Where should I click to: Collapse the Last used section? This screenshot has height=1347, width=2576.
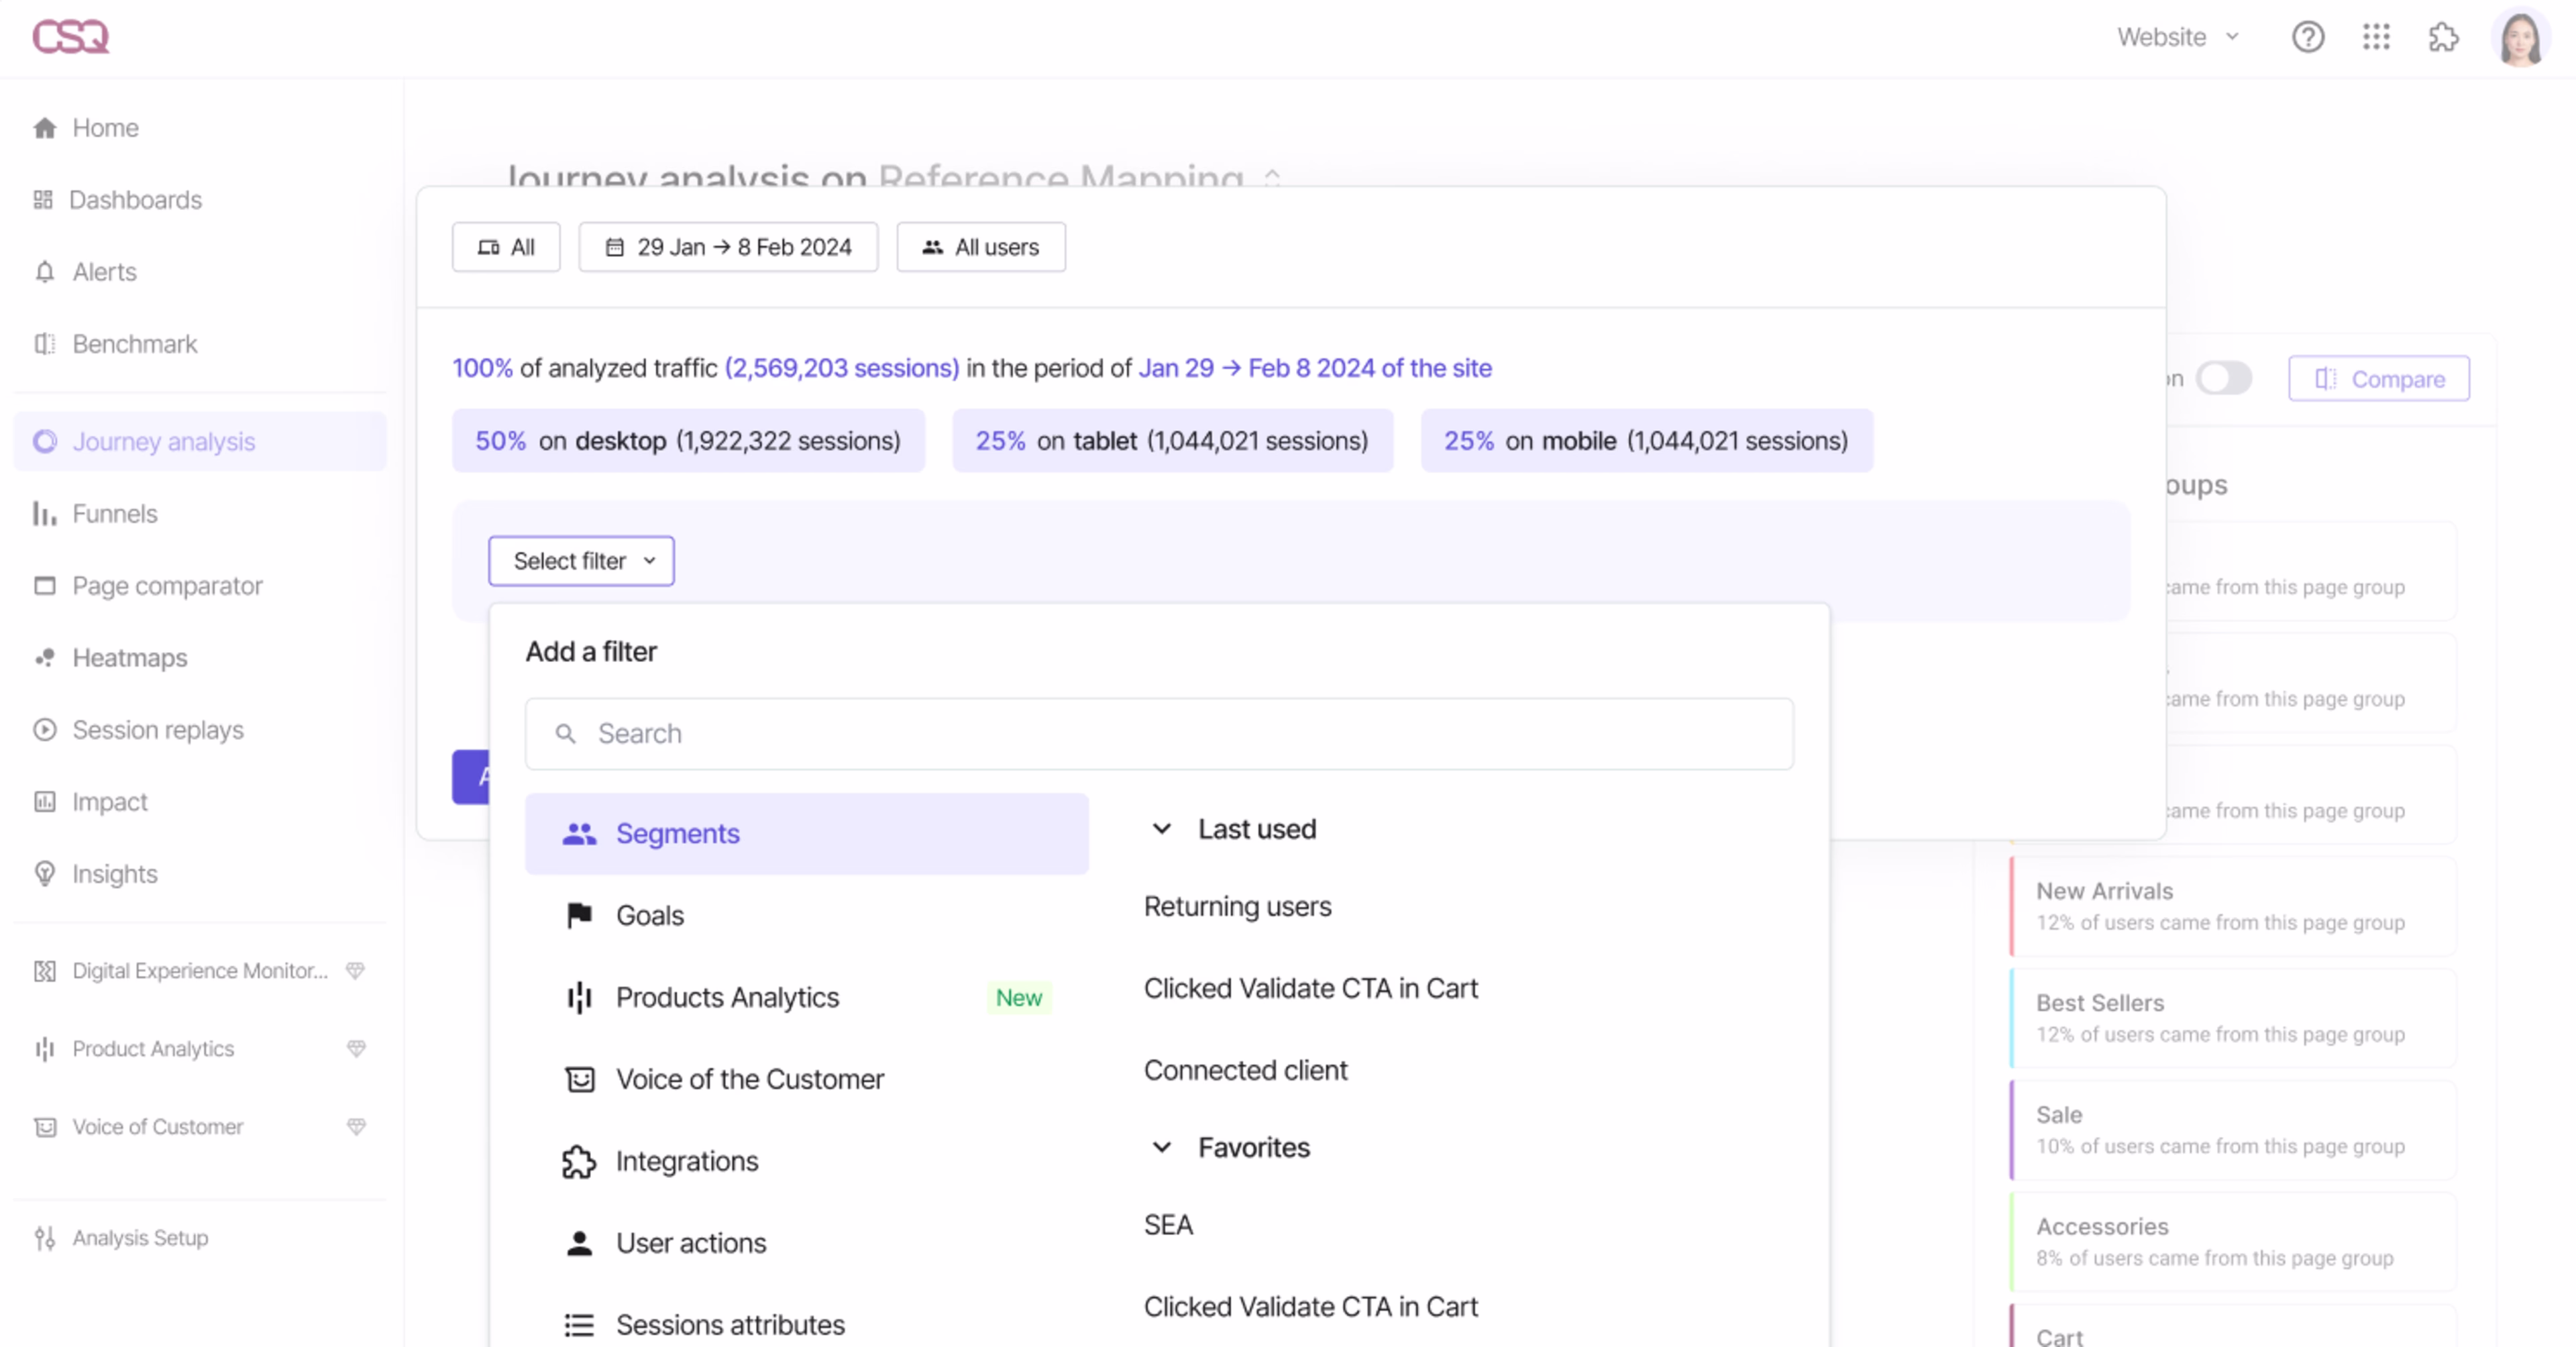1161,828
